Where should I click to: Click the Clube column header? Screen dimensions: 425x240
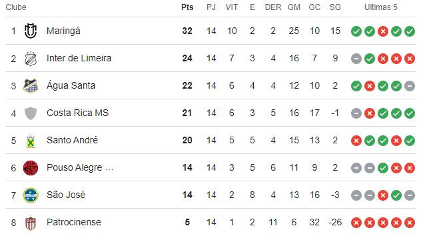tap(16, 7)
